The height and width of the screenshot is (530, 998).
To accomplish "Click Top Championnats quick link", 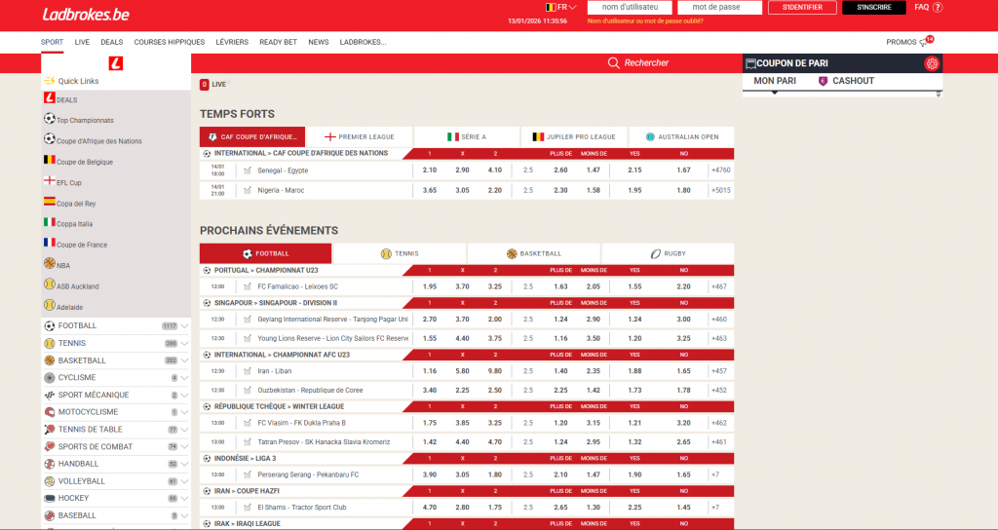I will [86, 120].
